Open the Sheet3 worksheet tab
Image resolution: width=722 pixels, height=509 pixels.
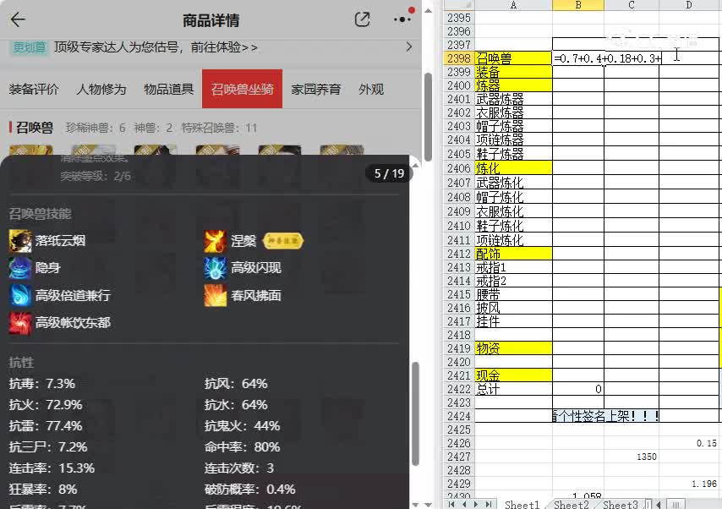tap(620, 505)
